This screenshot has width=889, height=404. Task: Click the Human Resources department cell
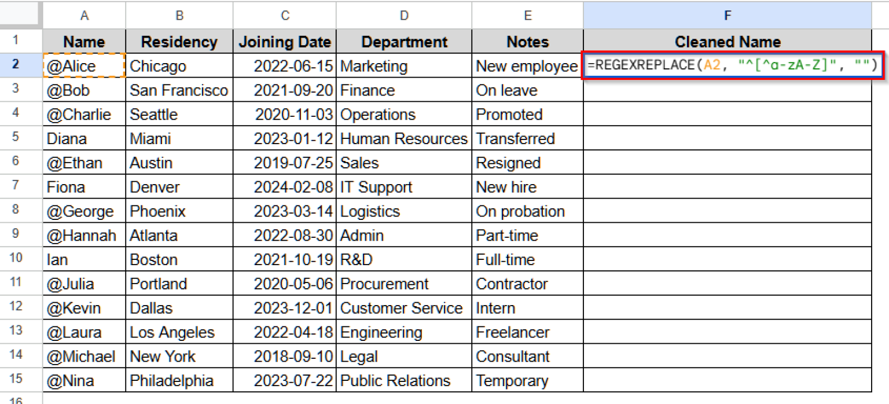pyautogui.click(x=403, y=139)
